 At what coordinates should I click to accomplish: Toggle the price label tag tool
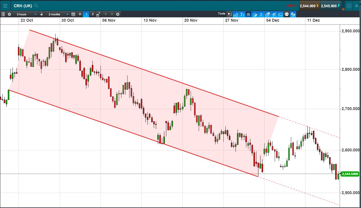point(280,14)
